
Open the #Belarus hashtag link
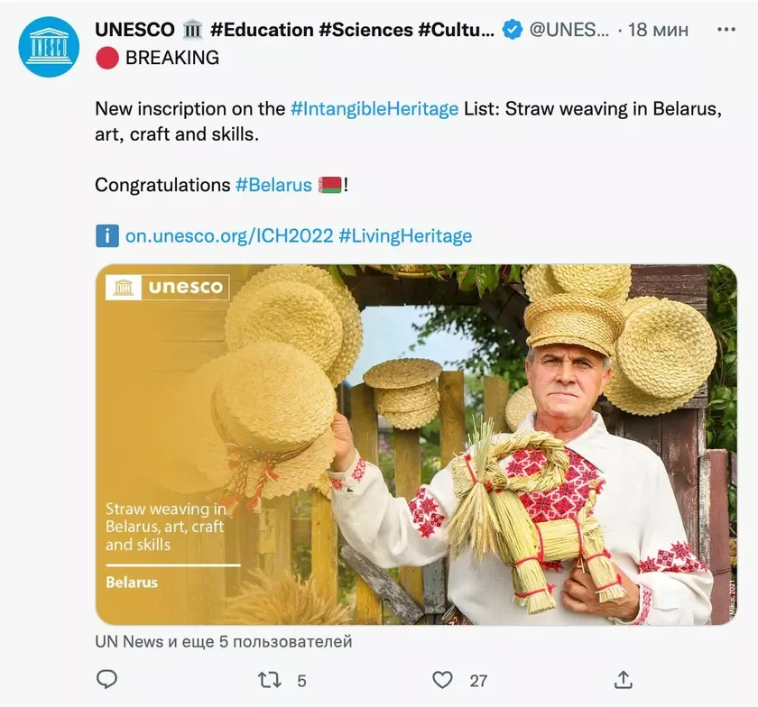pyautogui.click(x=273, y=185)
